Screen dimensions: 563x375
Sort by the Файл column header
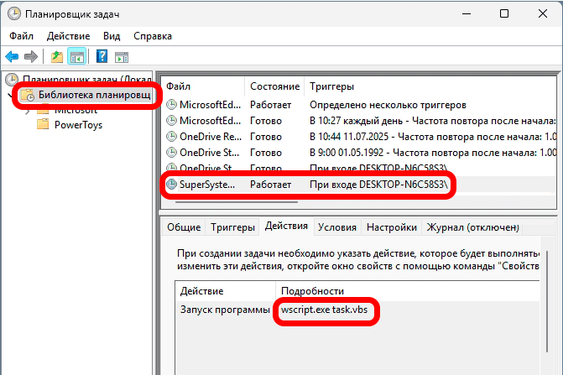(x=203, y=86)
